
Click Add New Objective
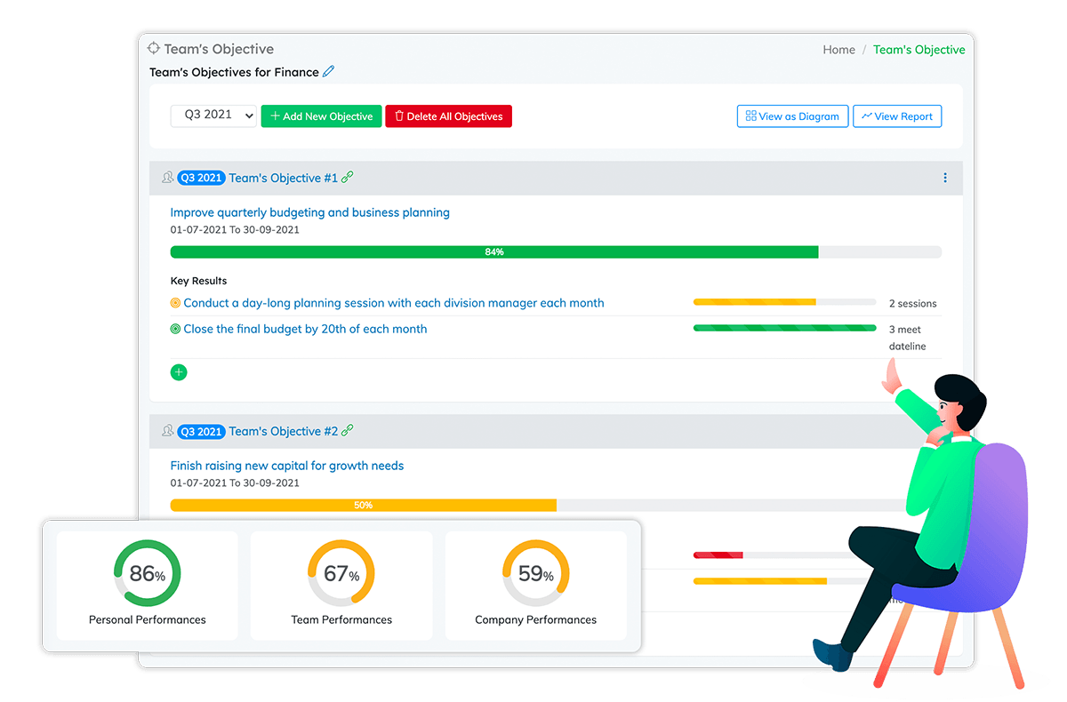tap(321, 116)
